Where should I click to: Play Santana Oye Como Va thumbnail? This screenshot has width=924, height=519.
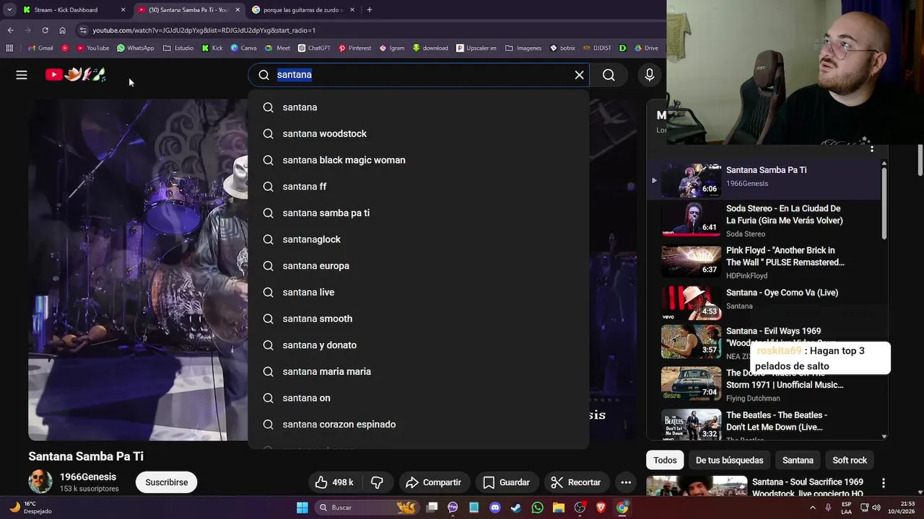point(691,303)
